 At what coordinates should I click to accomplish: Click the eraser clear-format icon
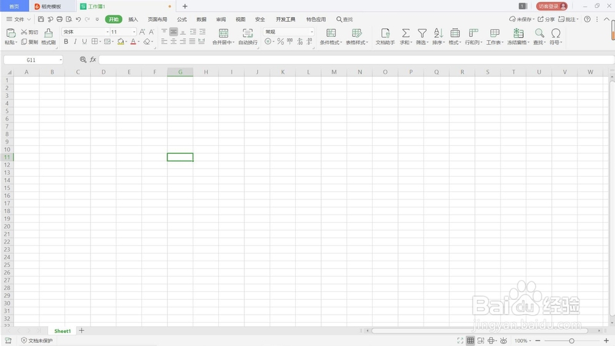[147, 41]
